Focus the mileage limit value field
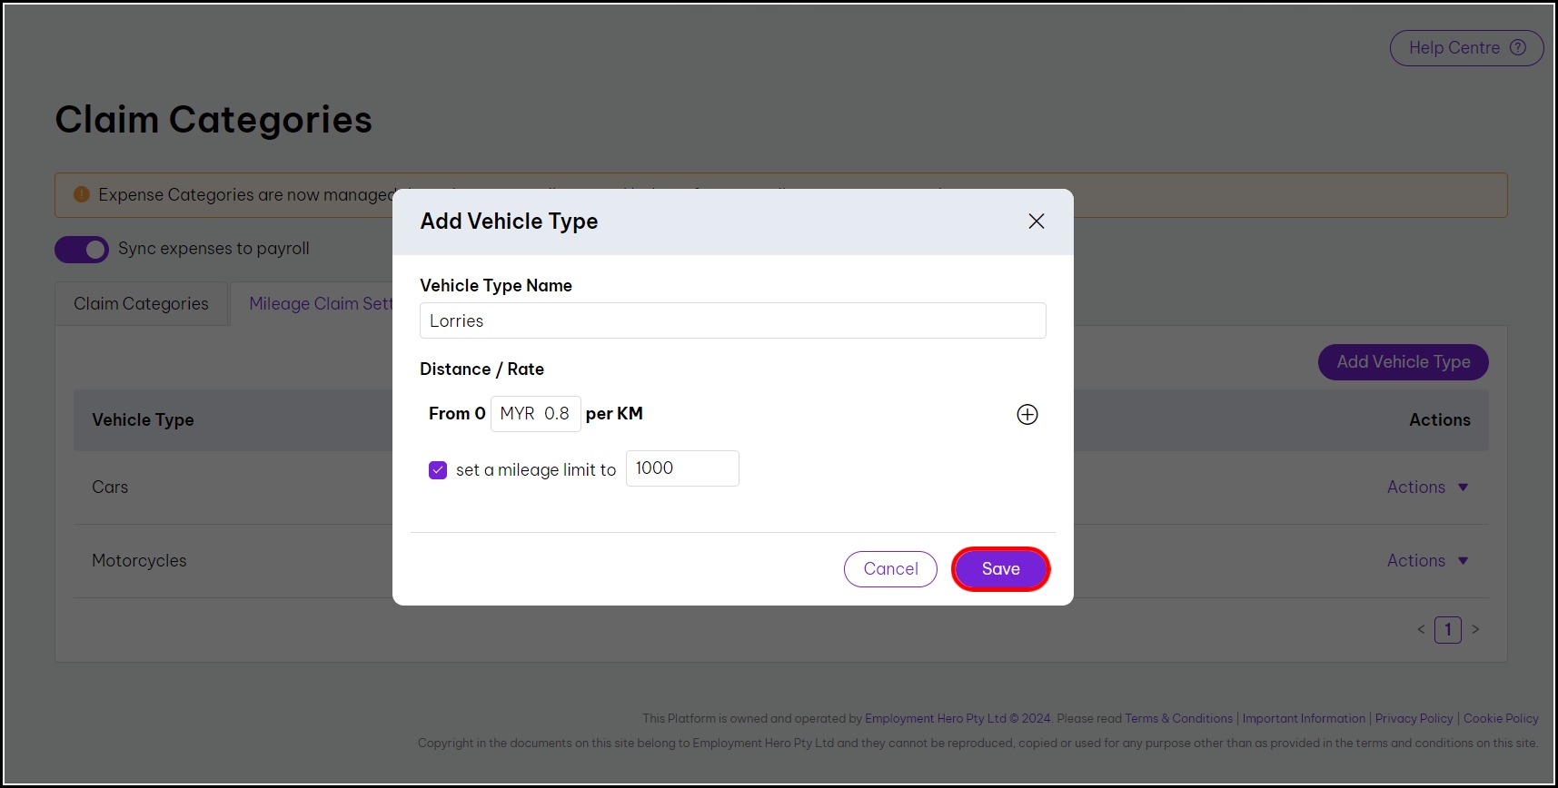Viewport: 1558px width, 788px height. [681, 468]
